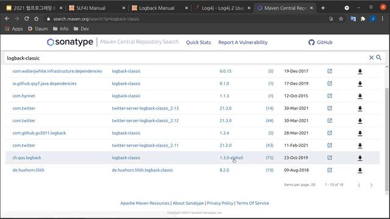Screen dimensions: 390x219
Task: Open external link icon for com.github.gv2011.logback row
Action: [x=330, y=133]
